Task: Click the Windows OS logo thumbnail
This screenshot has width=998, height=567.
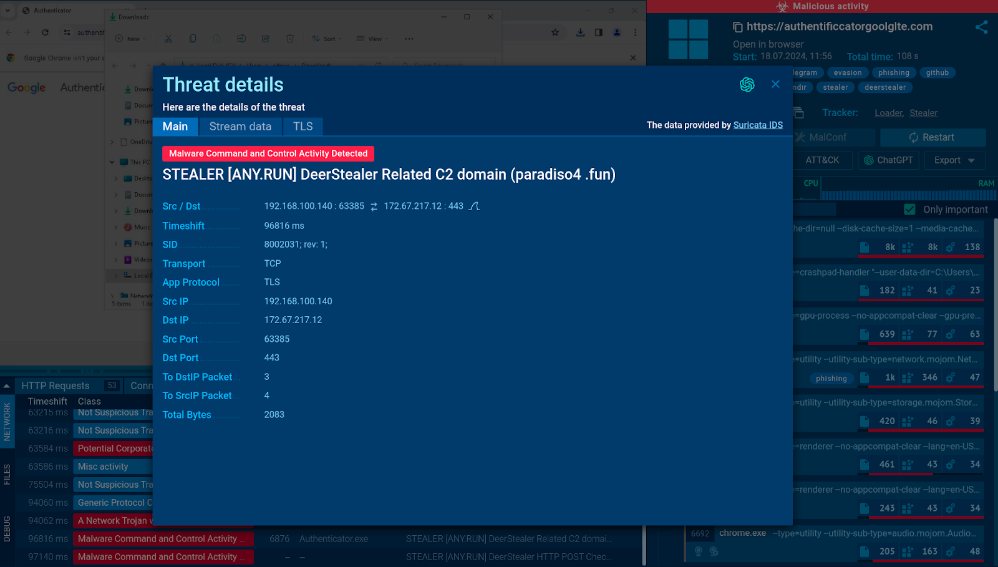Action: point(688,39)
